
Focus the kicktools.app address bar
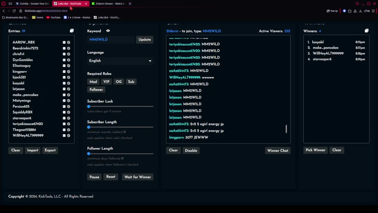46,11
